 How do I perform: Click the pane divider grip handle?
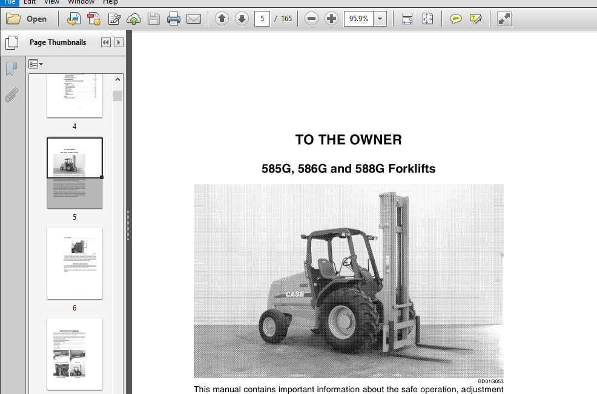click(x=128, y=225)
